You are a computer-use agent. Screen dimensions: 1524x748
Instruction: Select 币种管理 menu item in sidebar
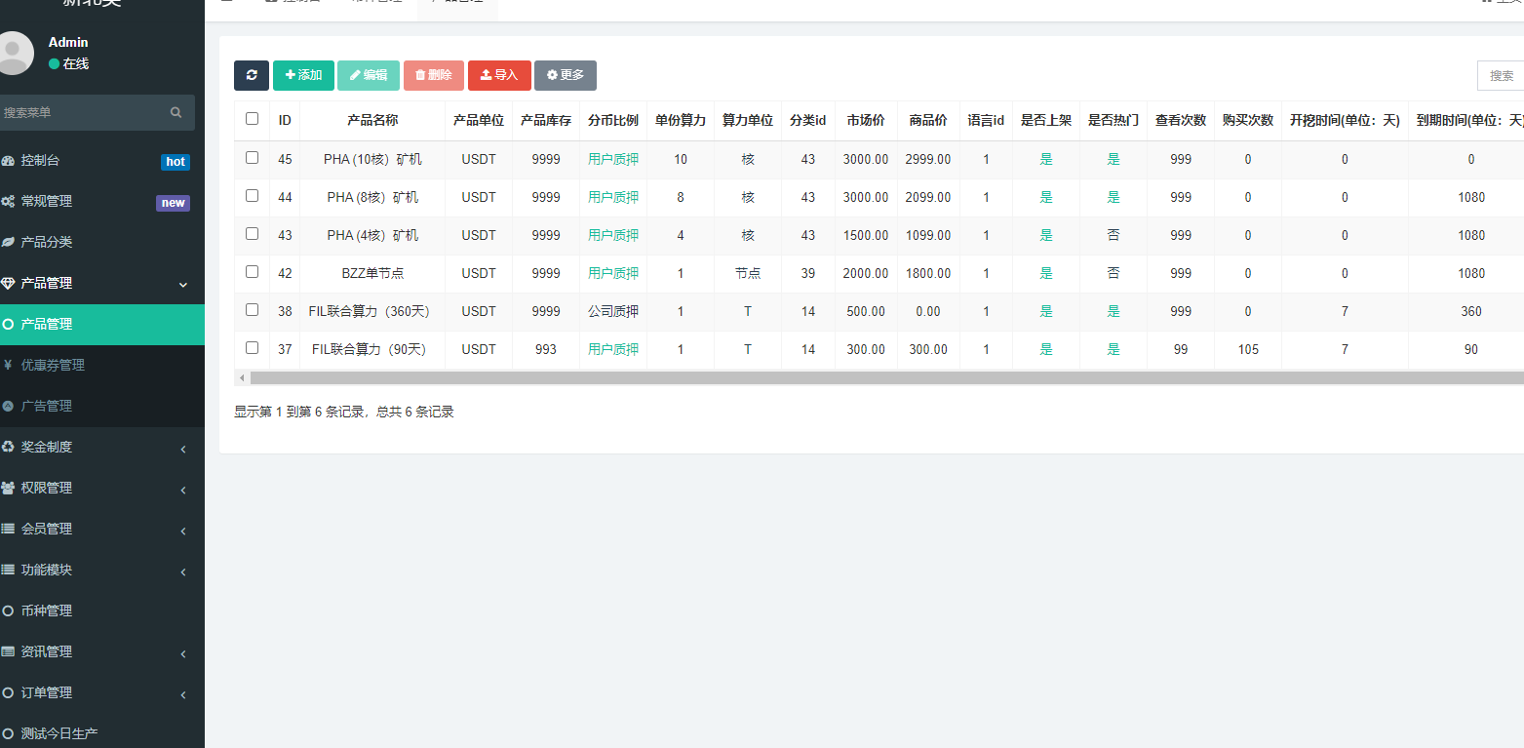(x=47, y=611)
